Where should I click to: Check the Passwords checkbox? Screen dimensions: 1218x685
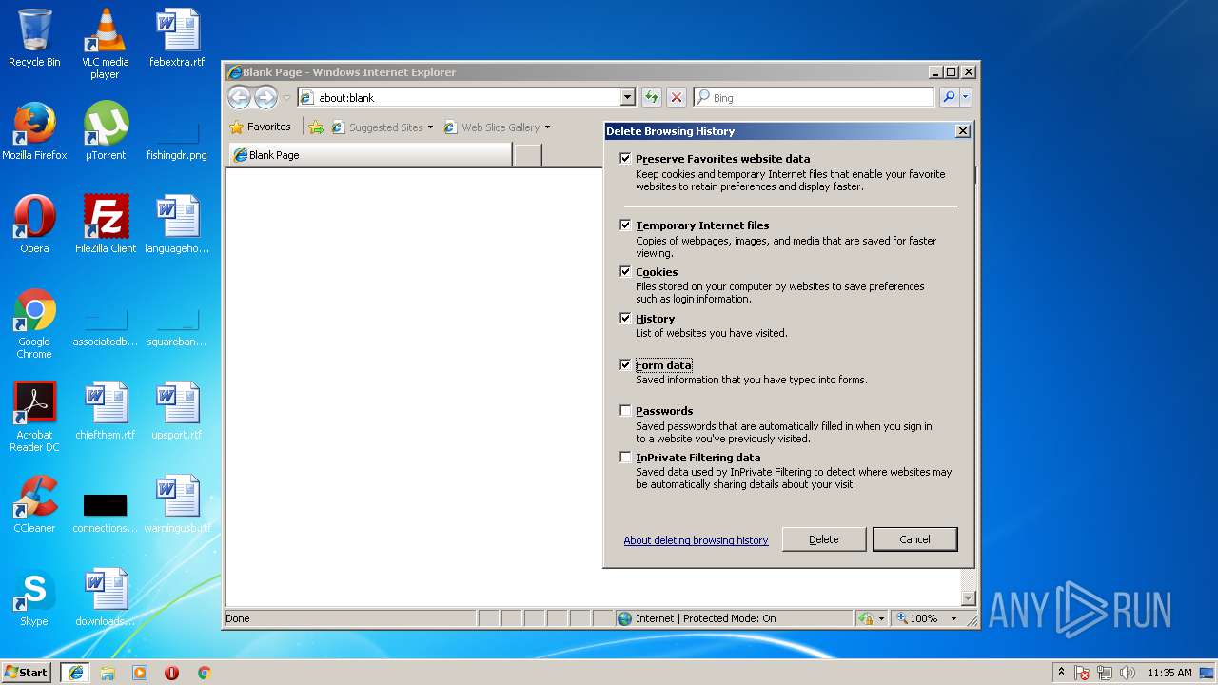(625, 411)
